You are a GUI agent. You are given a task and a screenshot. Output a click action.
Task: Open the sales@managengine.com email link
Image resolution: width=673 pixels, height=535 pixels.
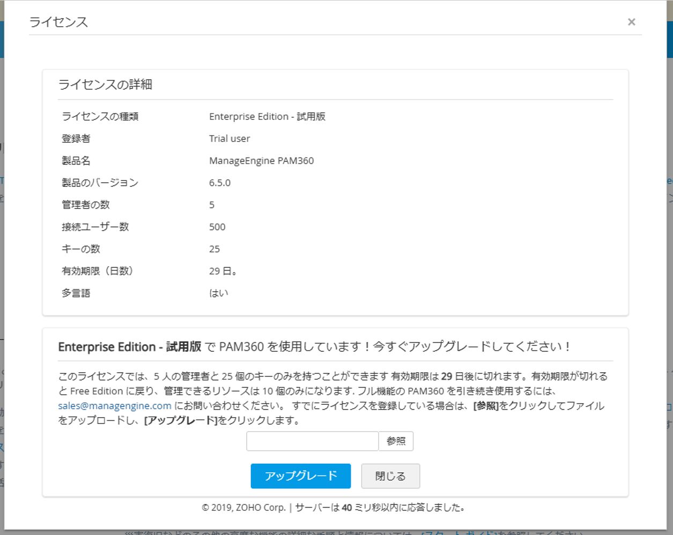115,405
